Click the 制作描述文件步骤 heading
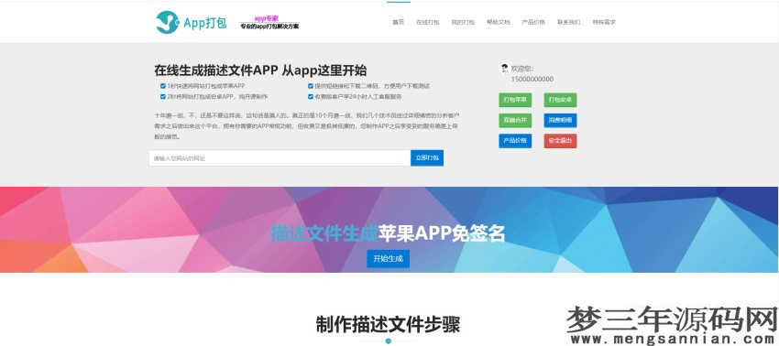This screenshot has height=346, width=779. click(x=388, y=324)
